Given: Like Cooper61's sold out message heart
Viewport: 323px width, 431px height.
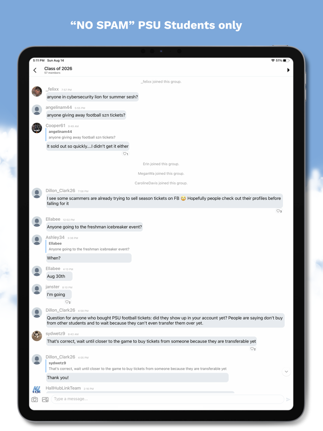Looking at the screenshot, I should tap(126, 154).
